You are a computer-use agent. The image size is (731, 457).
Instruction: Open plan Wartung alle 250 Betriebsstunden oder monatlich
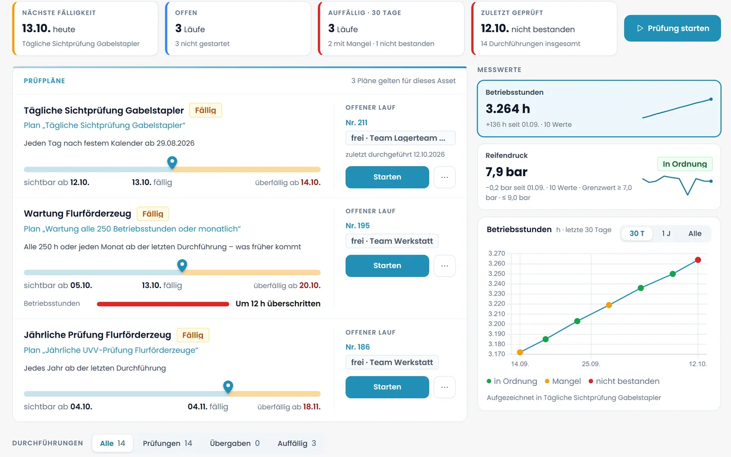pyautogui.click(x=132, y=229)
